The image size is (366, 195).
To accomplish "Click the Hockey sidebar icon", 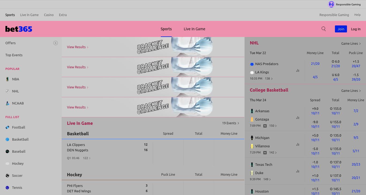I will click(8, 163).
